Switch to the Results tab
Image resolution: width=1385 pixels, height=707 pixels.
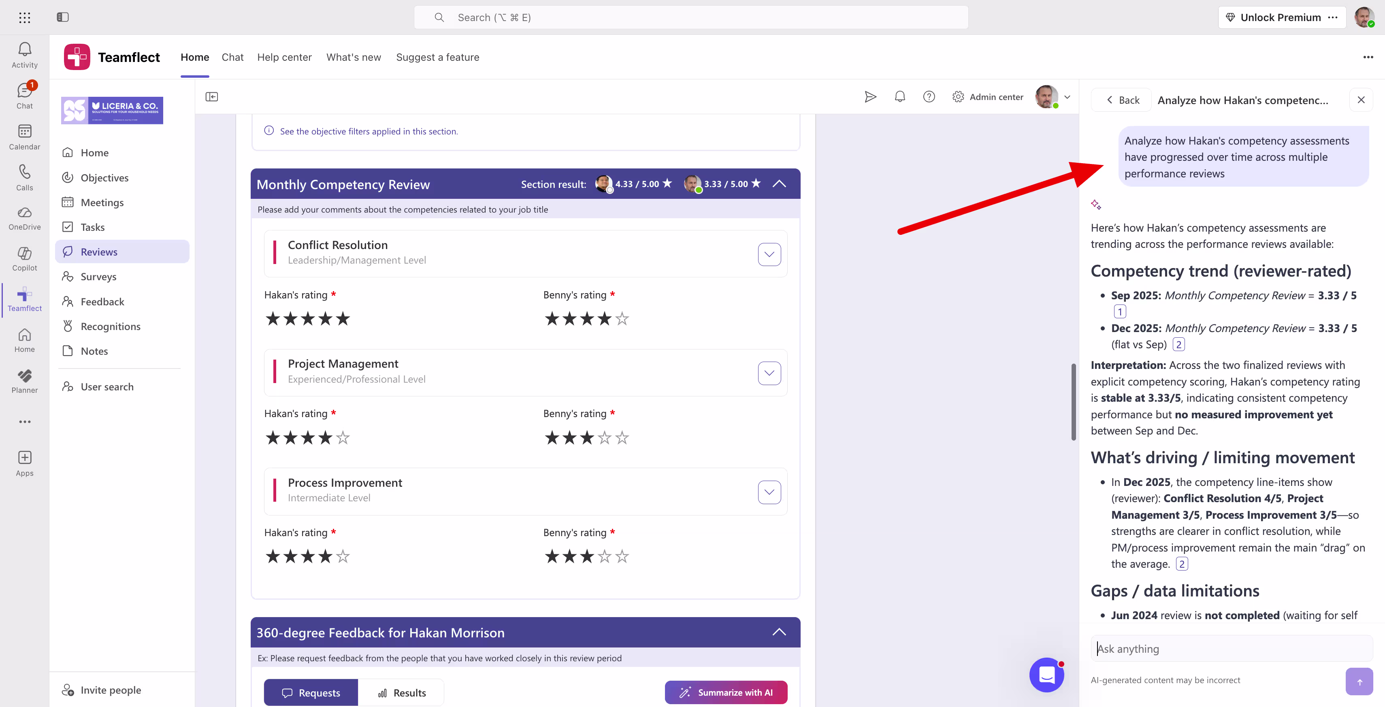401,692
